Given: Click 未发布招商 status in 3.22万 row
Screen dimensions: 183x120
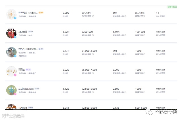Looking at the screenshot, I should pos(161,32).
